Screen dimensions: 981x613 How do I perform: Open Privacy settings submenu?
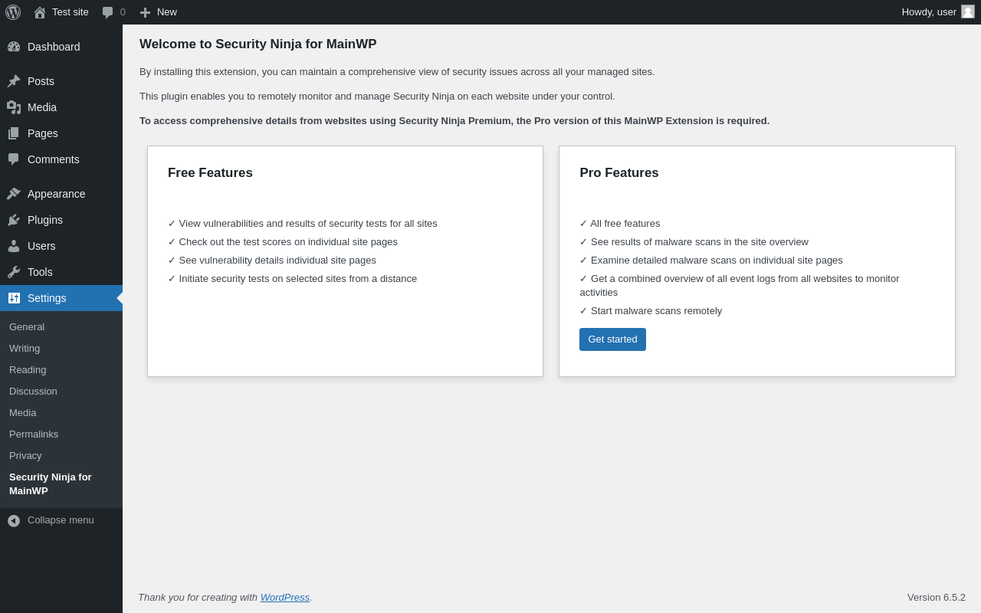pyautogui.click(x=61, y=456)
